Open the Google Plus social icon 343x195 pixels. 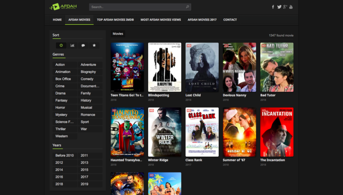[285, 7]
